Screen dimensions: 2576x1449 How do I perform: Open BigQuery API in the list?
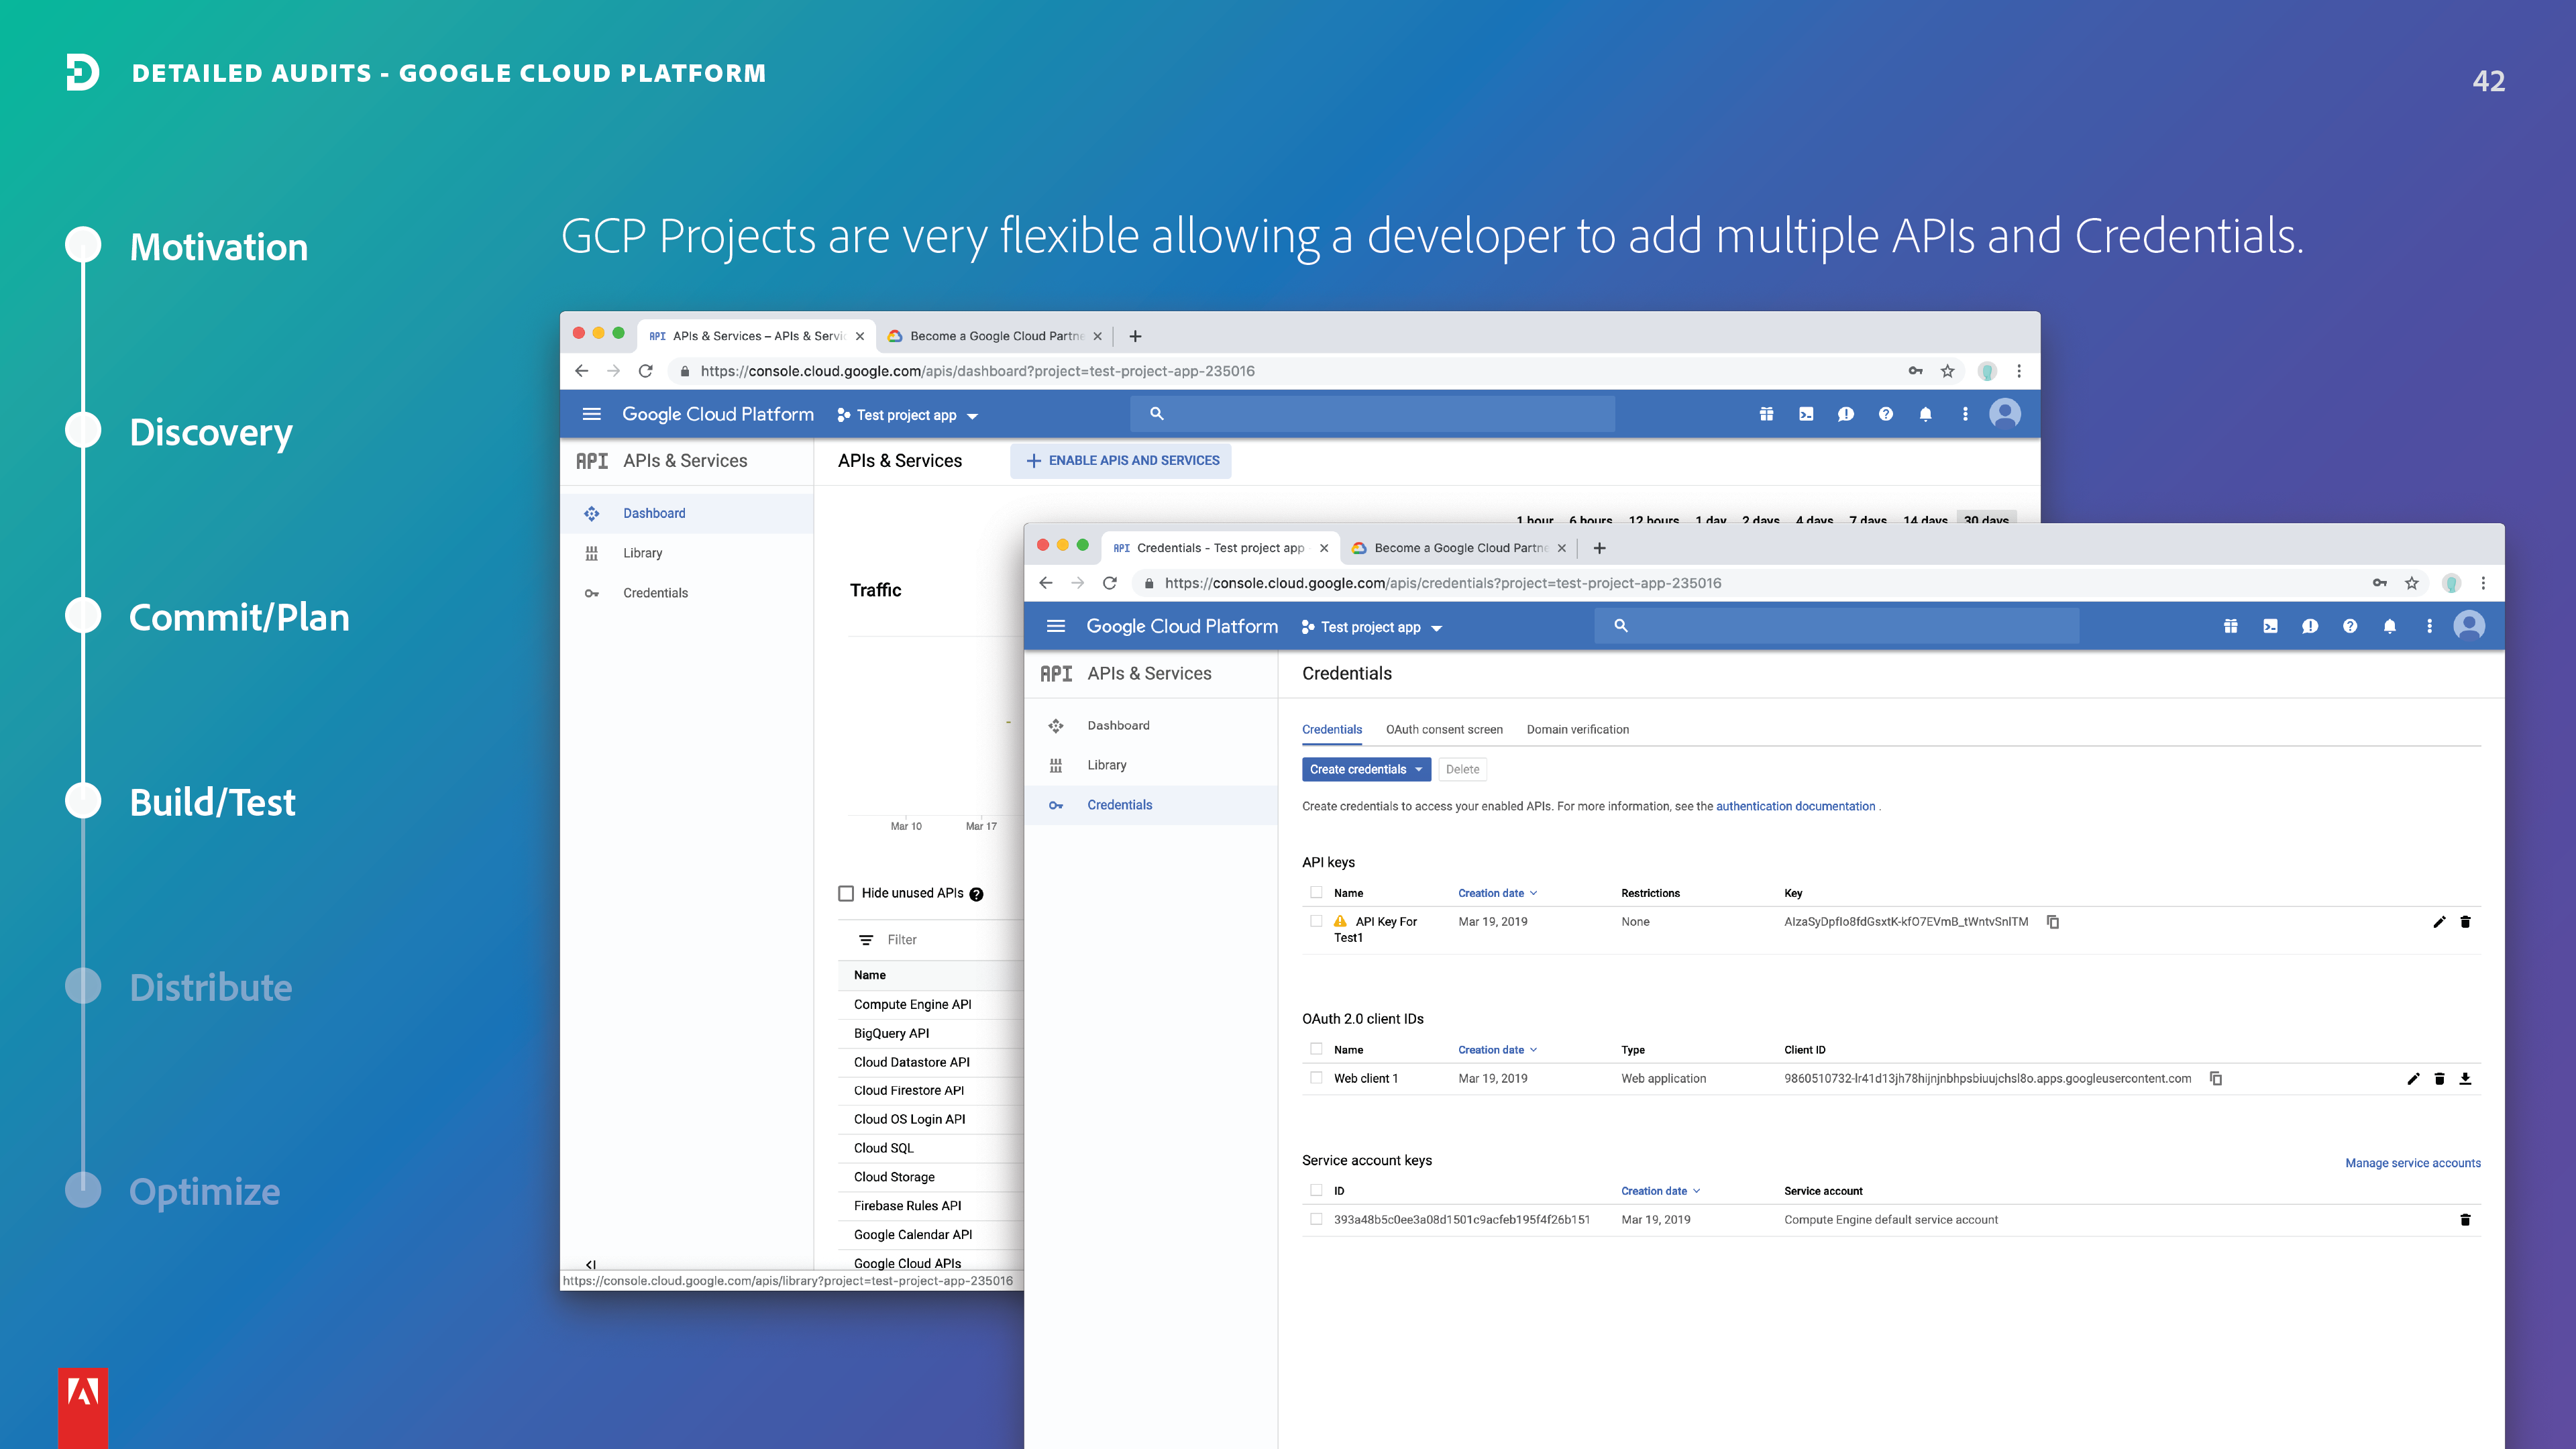click(891, 1033)
